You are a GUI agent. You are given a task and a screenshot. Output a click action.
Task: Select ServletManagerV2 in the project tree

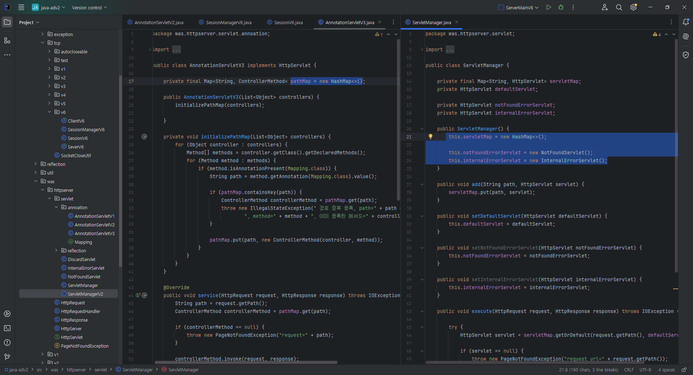[69, 294]
